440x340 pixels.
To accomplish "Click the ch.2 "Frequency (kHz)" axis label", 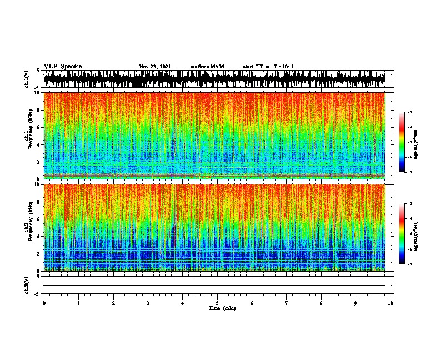I will click(x=31, y=221).
